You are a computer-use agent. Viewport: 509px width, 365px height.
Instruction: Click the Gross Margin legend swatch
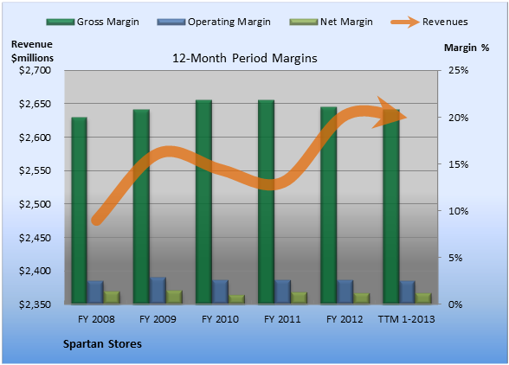pos(61,22)
